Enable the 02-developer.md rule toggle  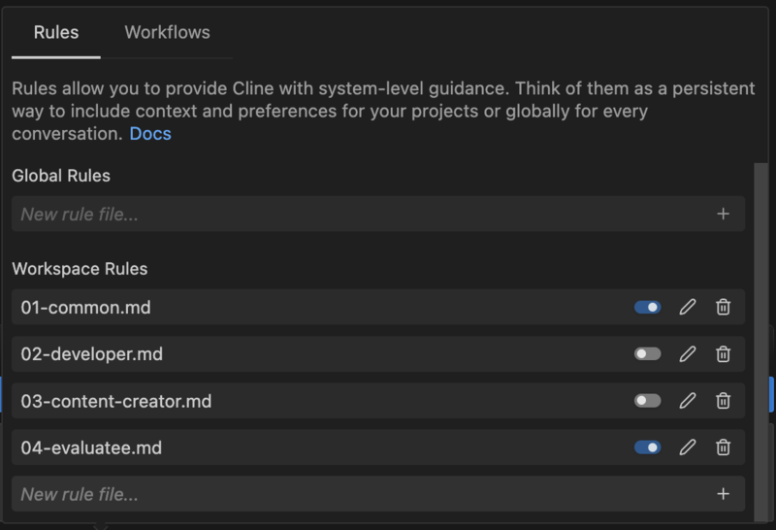click(x=647, y=354)
